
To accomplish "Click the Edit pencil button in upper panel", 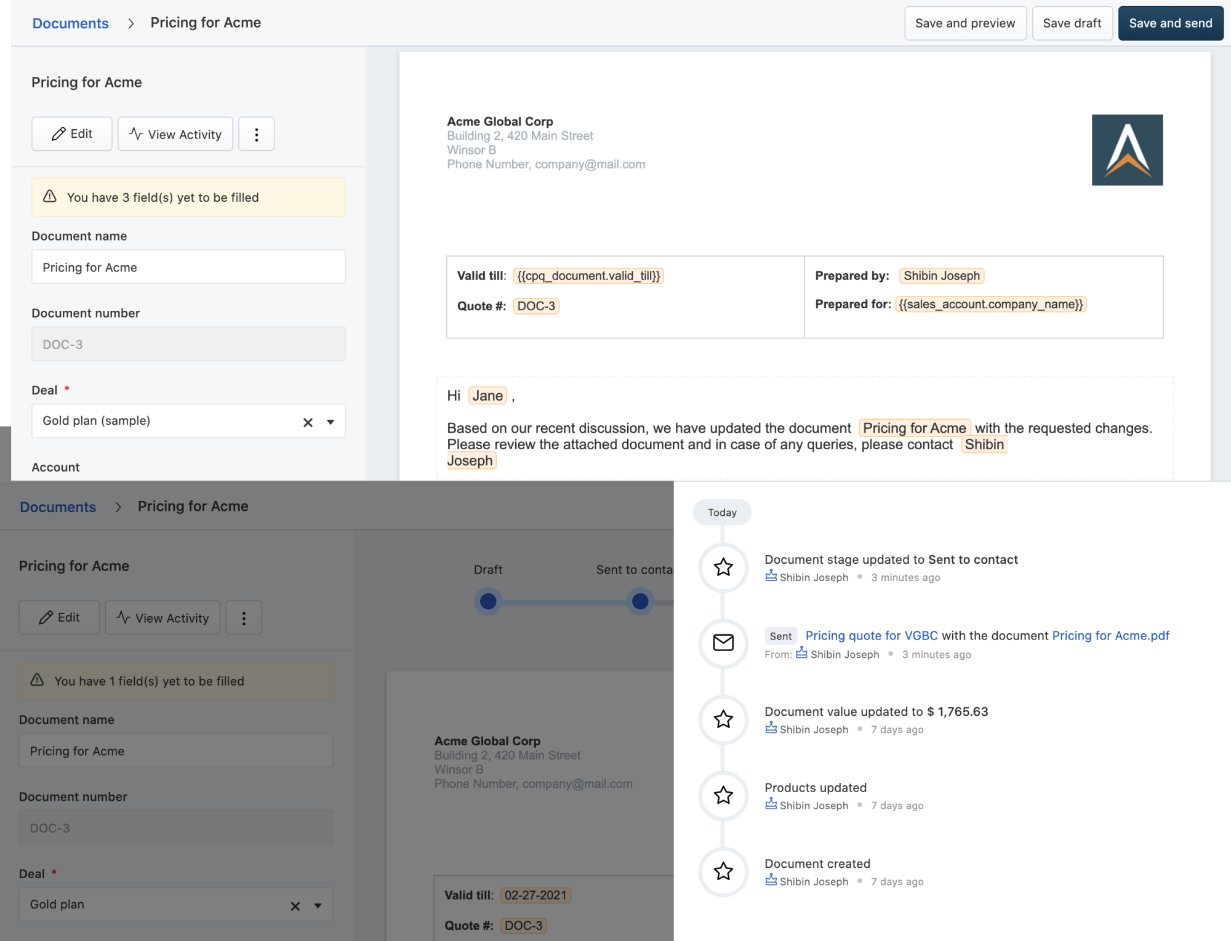I will (x=72, y=134).
